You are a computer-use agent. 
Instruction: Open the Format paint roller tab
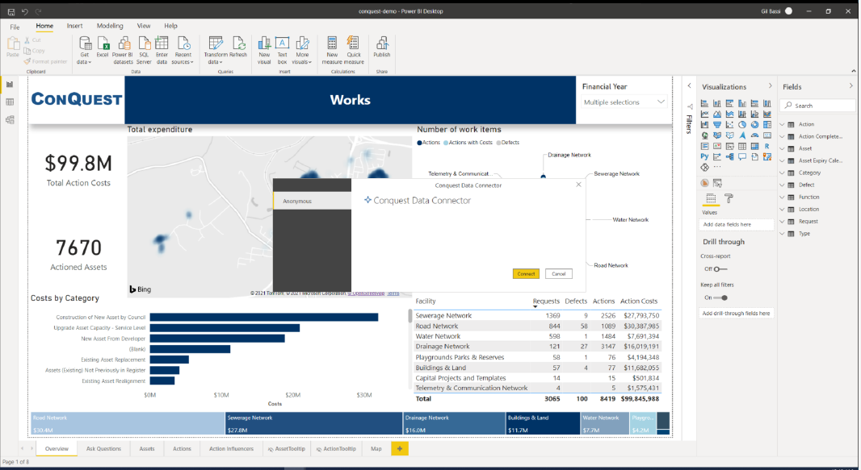(729, 198)
